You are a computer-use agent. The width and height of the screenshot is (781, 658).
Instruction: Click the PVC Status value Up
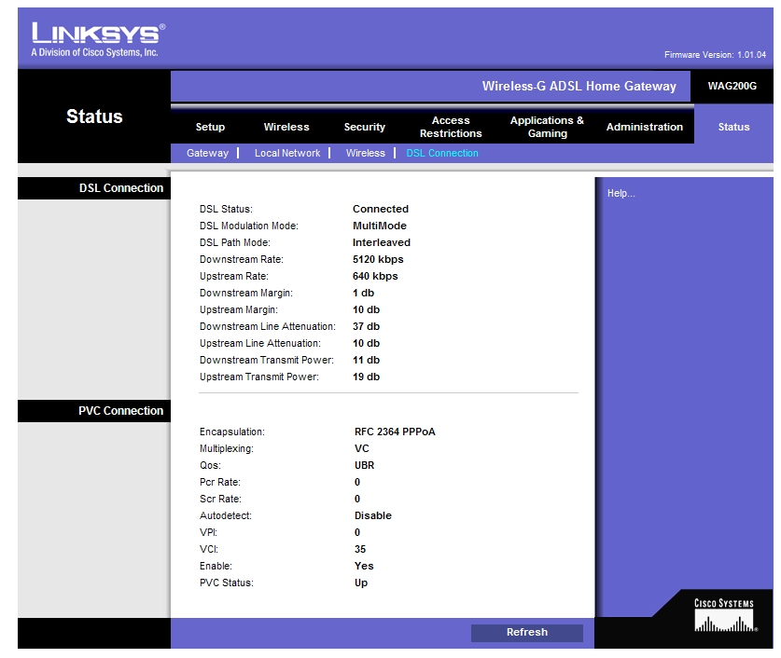click(361, 583)
